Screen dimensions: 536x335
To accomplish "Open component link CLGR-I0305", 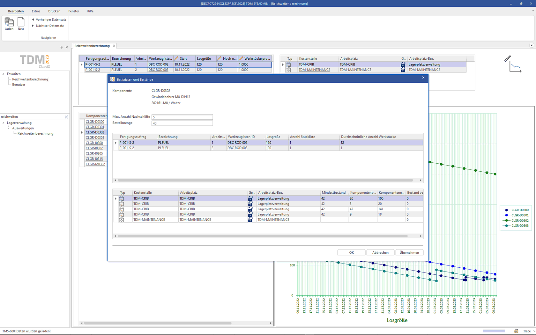I will [x=94, y=154].
